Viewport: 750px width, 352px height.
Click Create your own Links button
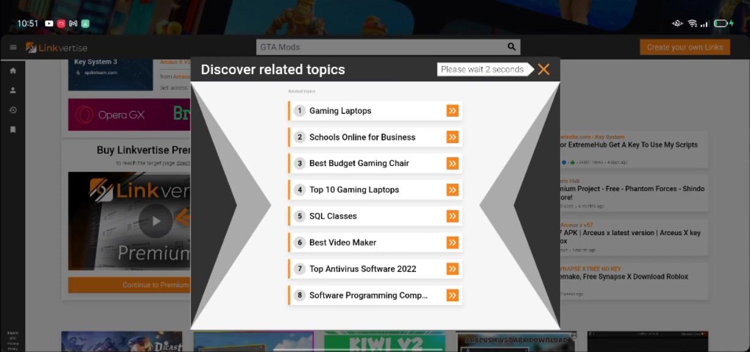(x=685, y=47)
